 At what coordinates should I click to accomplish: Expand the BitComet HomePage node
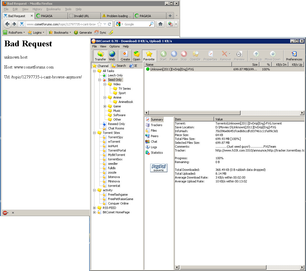94,212
